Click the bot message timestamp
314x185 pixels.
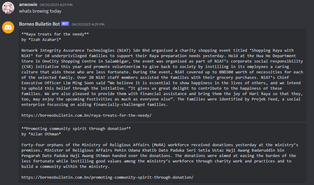[88, 24]
